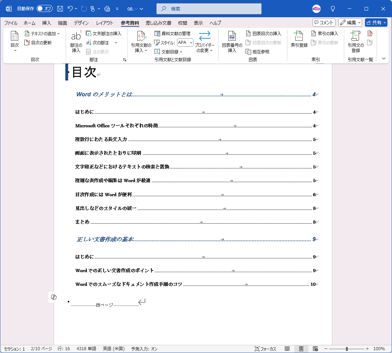
Task: Click the Copilot icon beside the document
Action: click(x=53, y=297)
